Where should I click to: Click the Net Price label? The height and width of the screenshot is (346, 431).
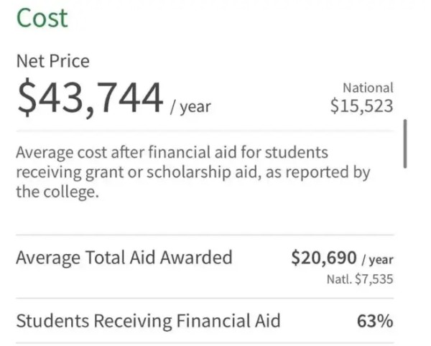(52, 62)
